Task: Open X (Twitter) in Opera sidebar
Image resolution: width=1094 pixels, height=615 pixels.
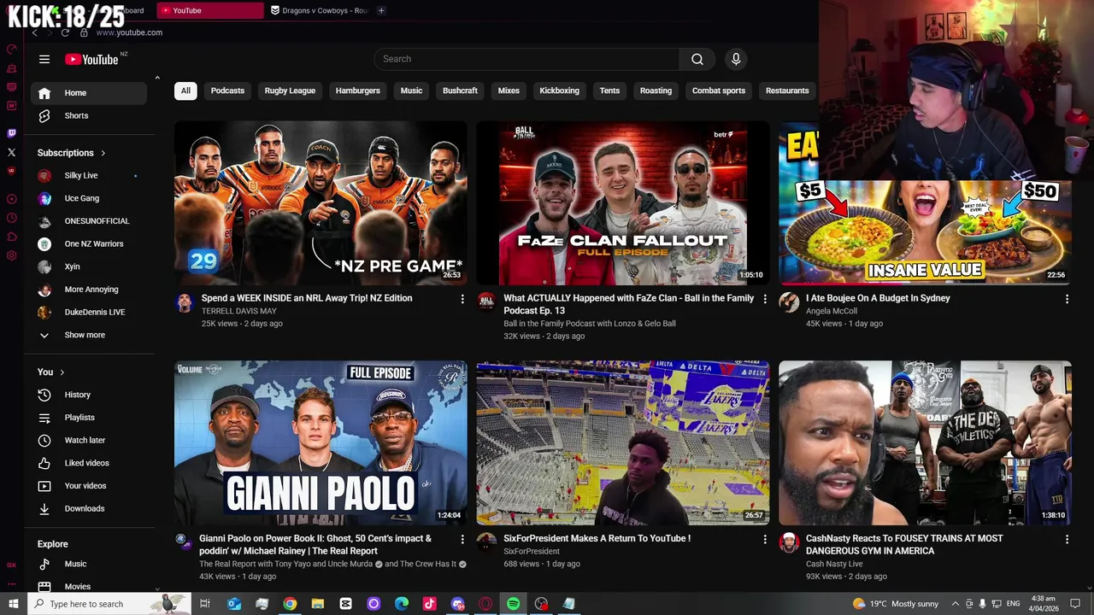Action: [11, 152]
